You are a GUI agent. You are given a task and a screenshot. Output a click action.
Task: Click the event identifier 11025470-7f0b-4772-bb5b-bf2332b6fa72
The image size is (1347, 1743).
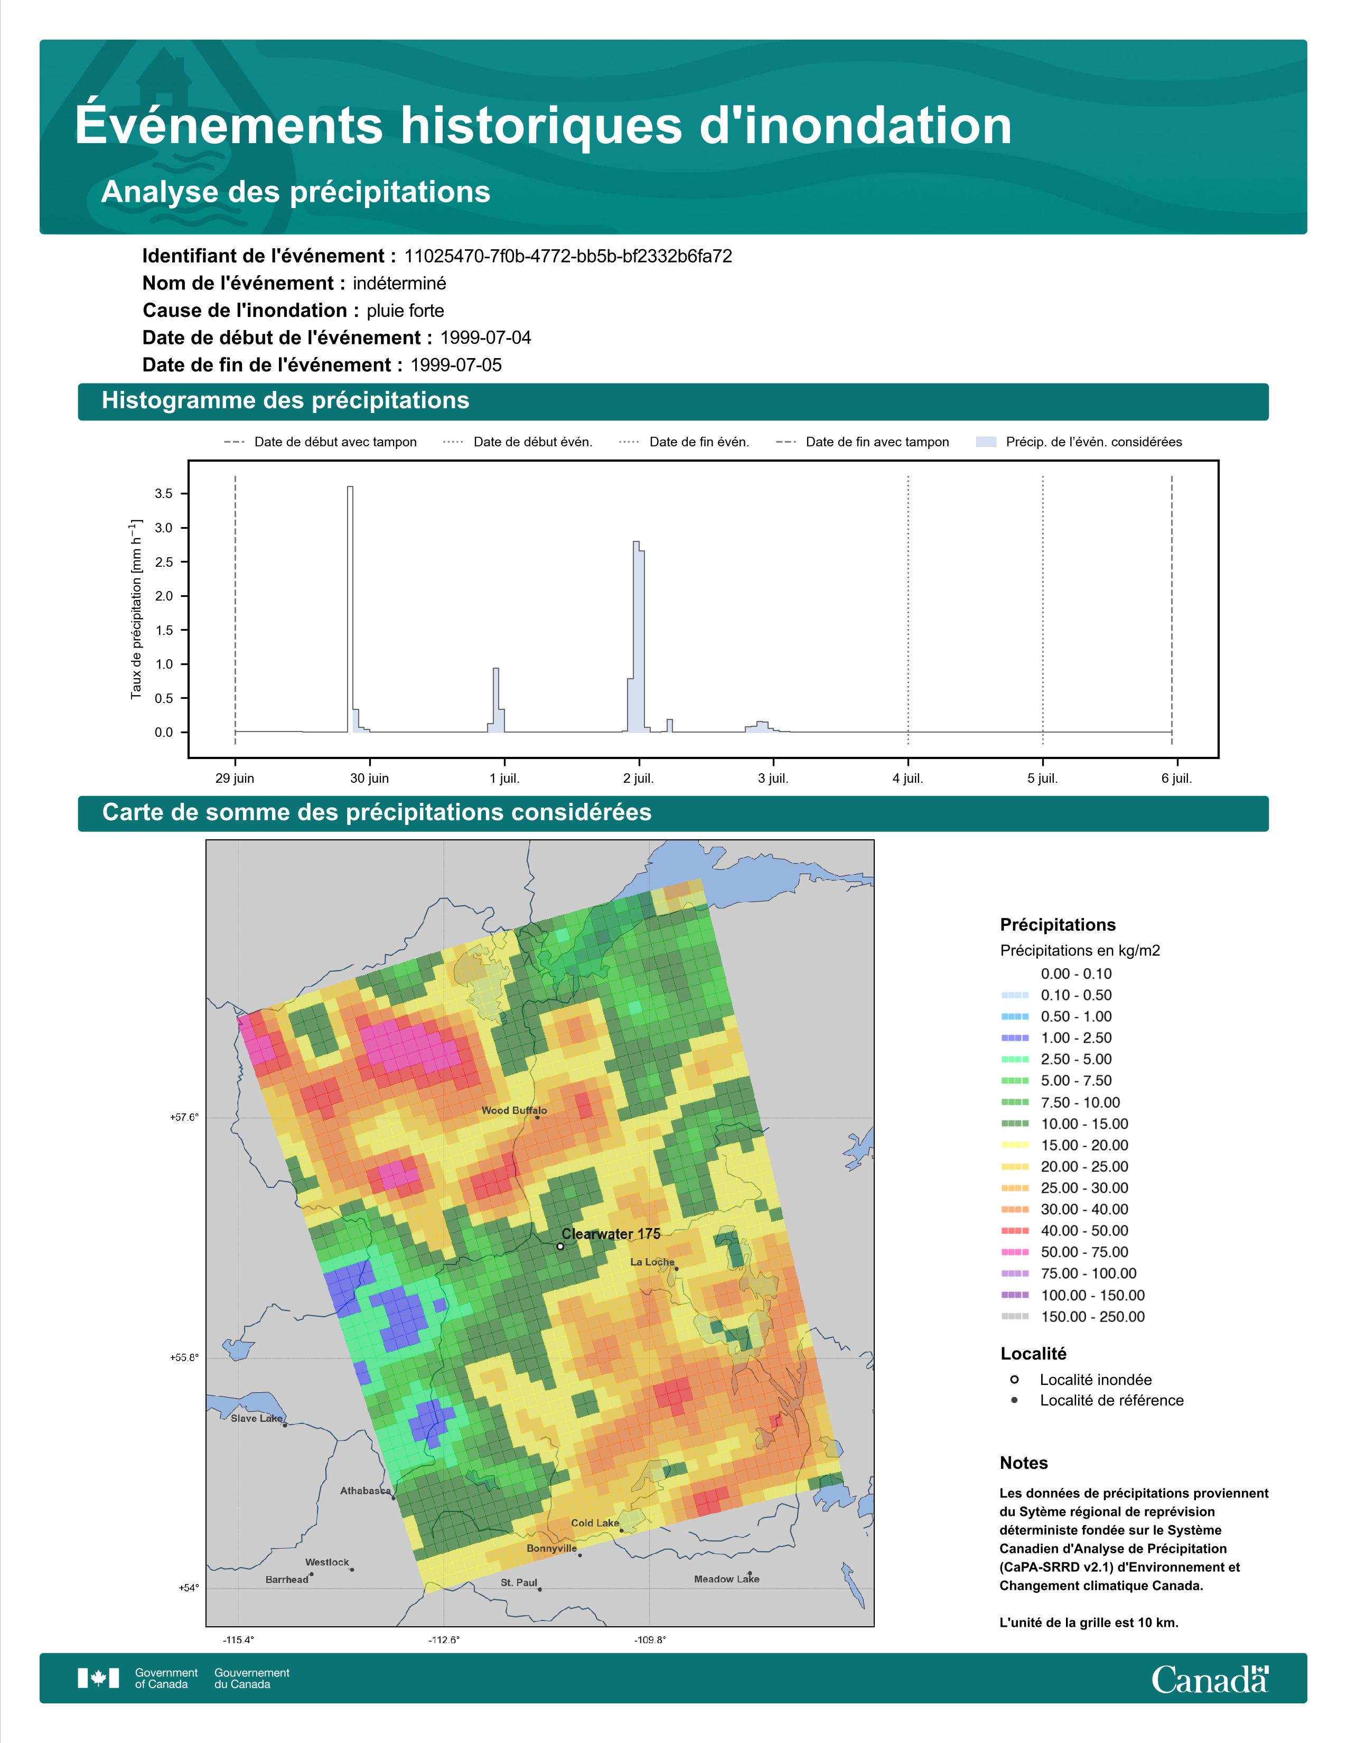[568, 256]
